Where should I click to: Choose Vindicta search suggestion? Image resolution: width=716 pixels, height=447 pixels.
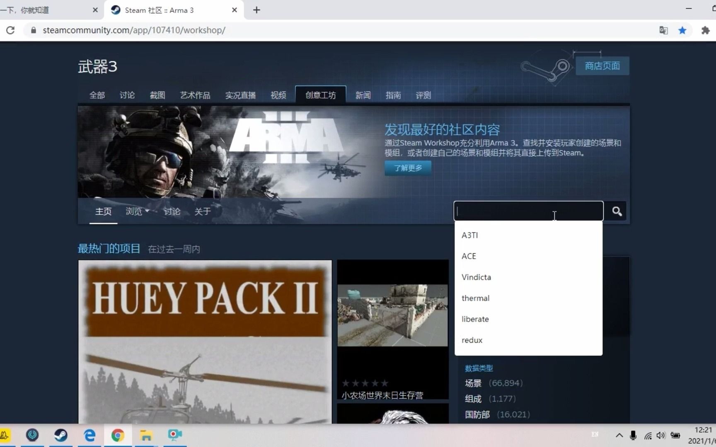528,277
